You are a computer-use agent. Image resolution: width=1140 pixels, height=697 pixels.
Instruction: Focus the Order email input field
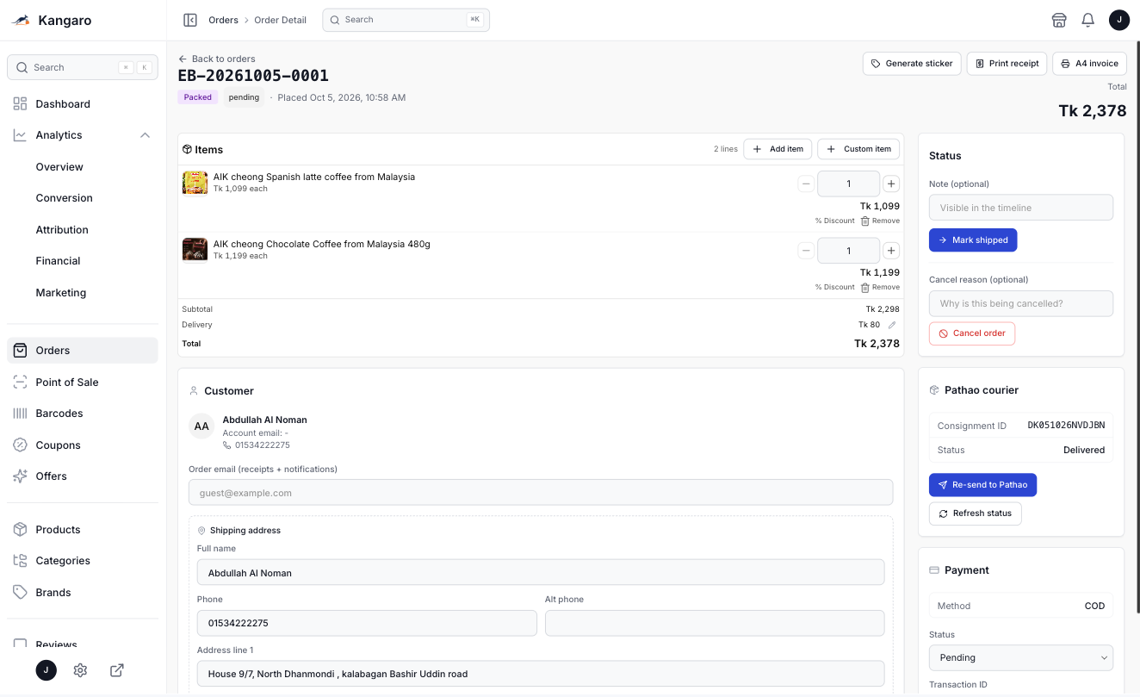541,493
